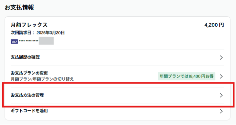Click the empty card area right of 支払履歴の確認
236x125 pixels.
129,57
